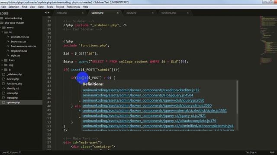Image resolution: width=277 pixels, height=155 pixels.
Task: Open the Find menu
Action: 24,7
